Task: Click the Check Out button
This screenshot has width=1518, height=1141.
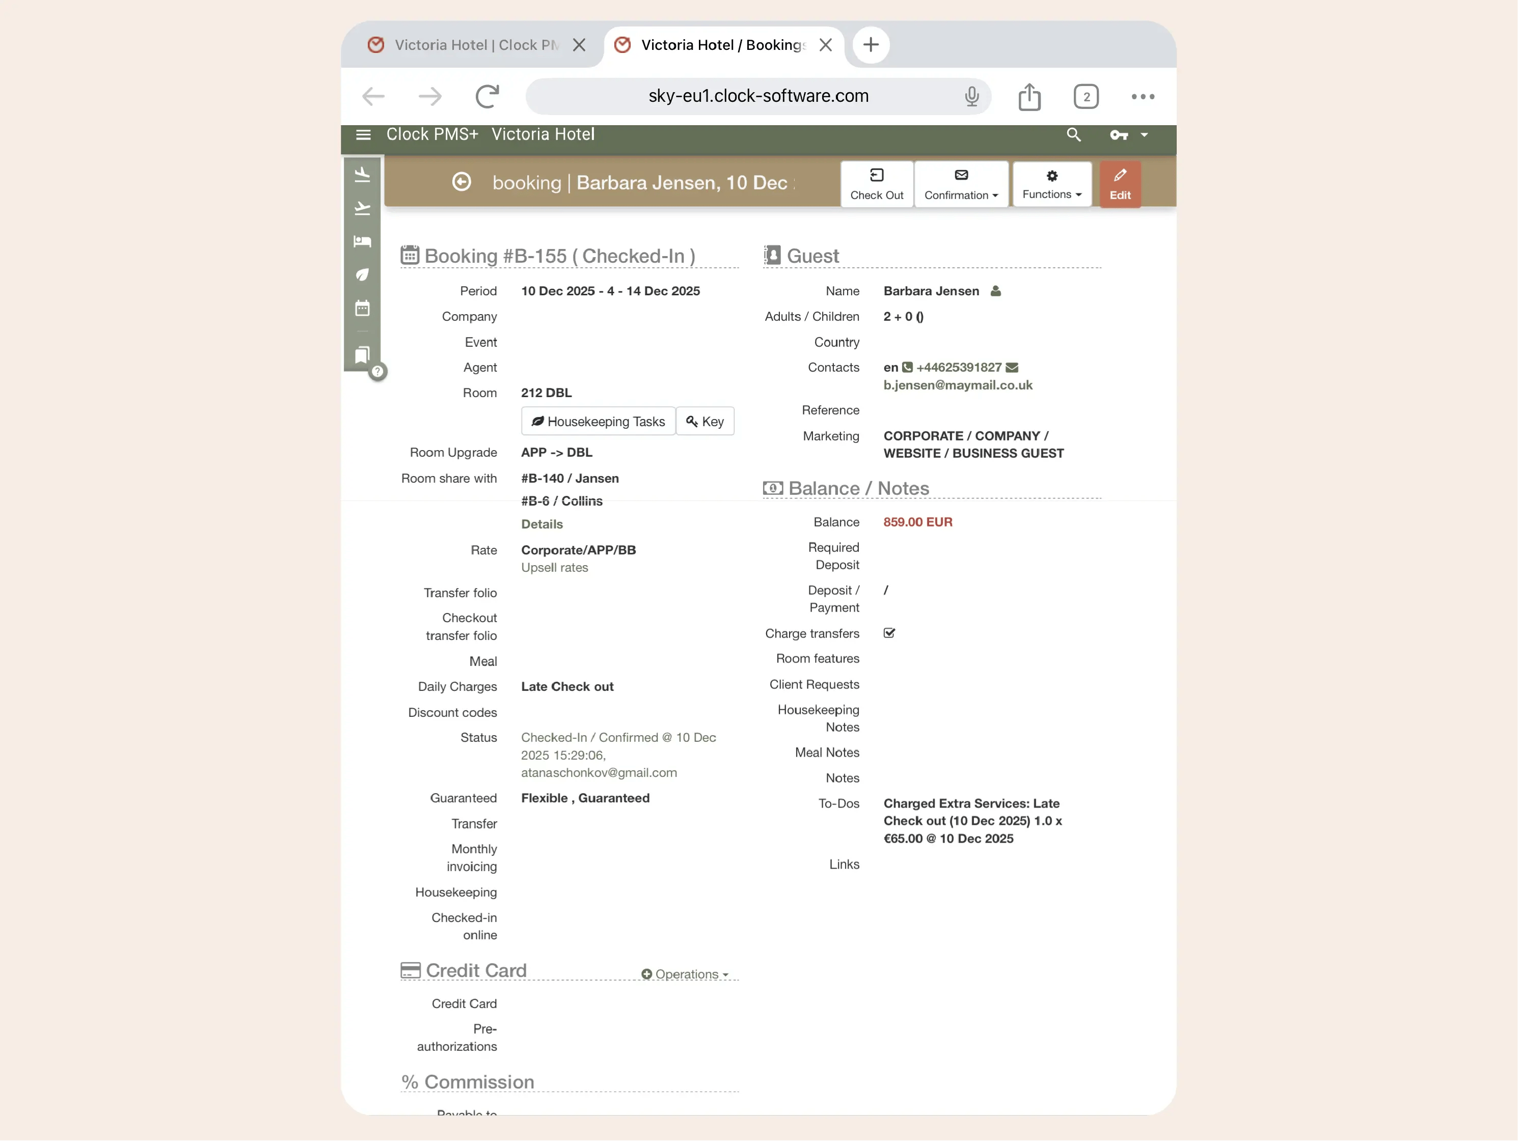Action: (x=876, y=184)
